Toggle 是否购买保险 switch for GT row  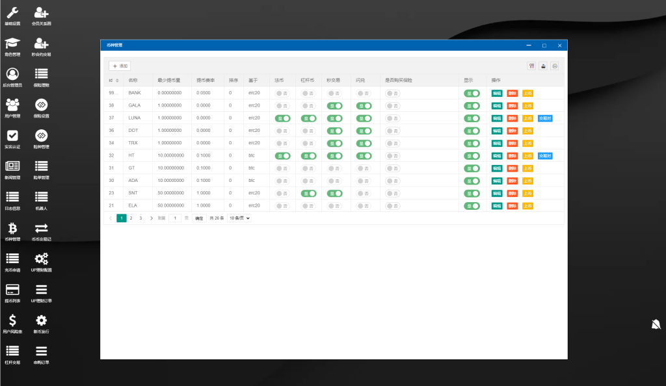click(393, 168)
